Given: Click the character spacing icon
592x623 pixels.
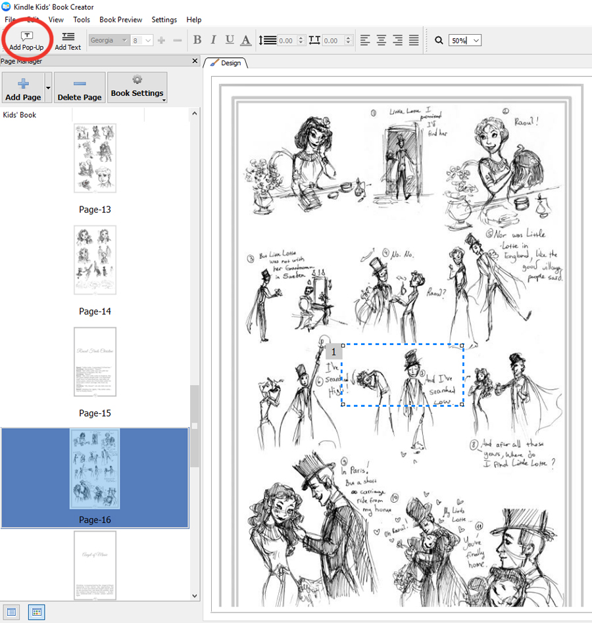Looking at the screenshot, I should pyautogui.click(x=314, y=40).
